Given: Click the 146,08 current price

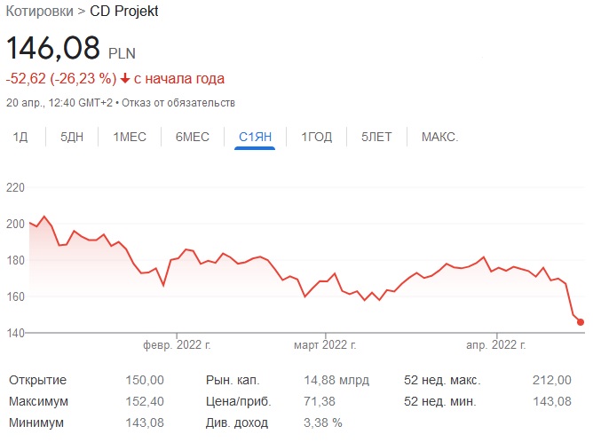Looking at the screenshot, I should point(53,49).
